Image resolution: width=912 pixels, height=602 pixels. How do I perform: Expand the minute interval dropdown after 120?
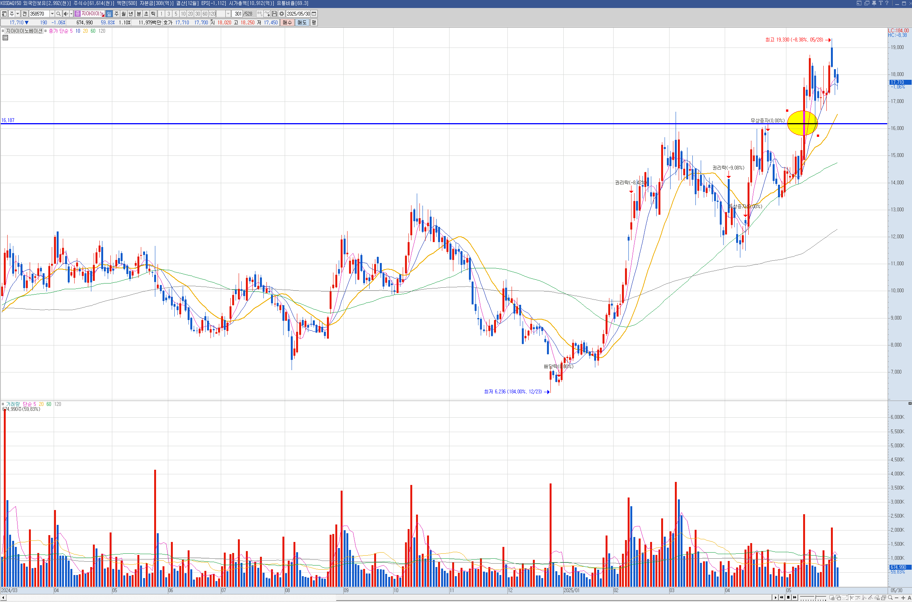(228, 14)
